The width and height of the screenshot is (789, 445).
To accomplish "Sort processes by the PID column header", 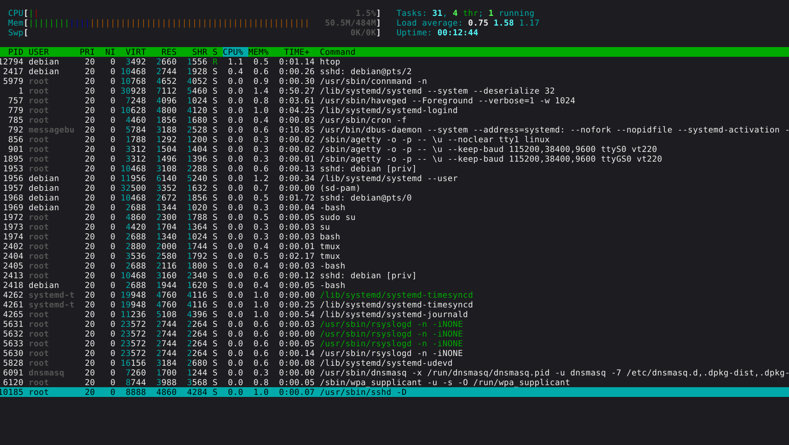I will (15, 52).
